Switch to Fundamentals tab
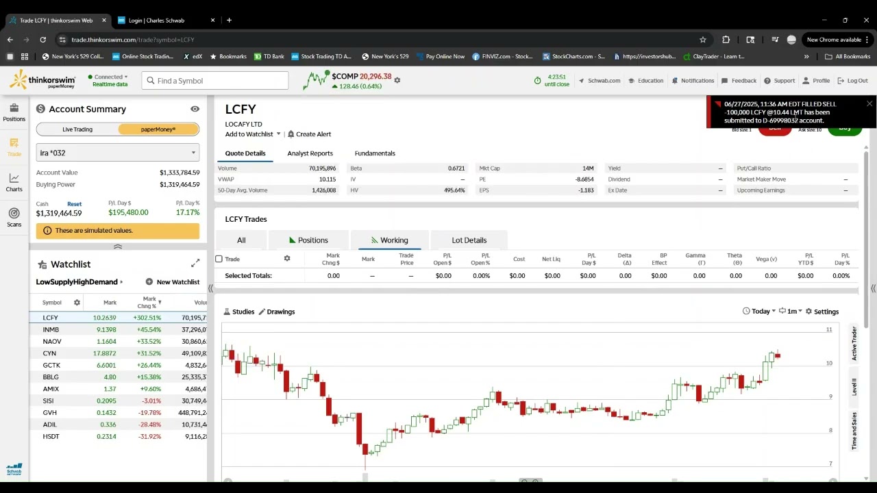This screenshot has height=493, width=877. pyautogui.click(x=375, y=153)
